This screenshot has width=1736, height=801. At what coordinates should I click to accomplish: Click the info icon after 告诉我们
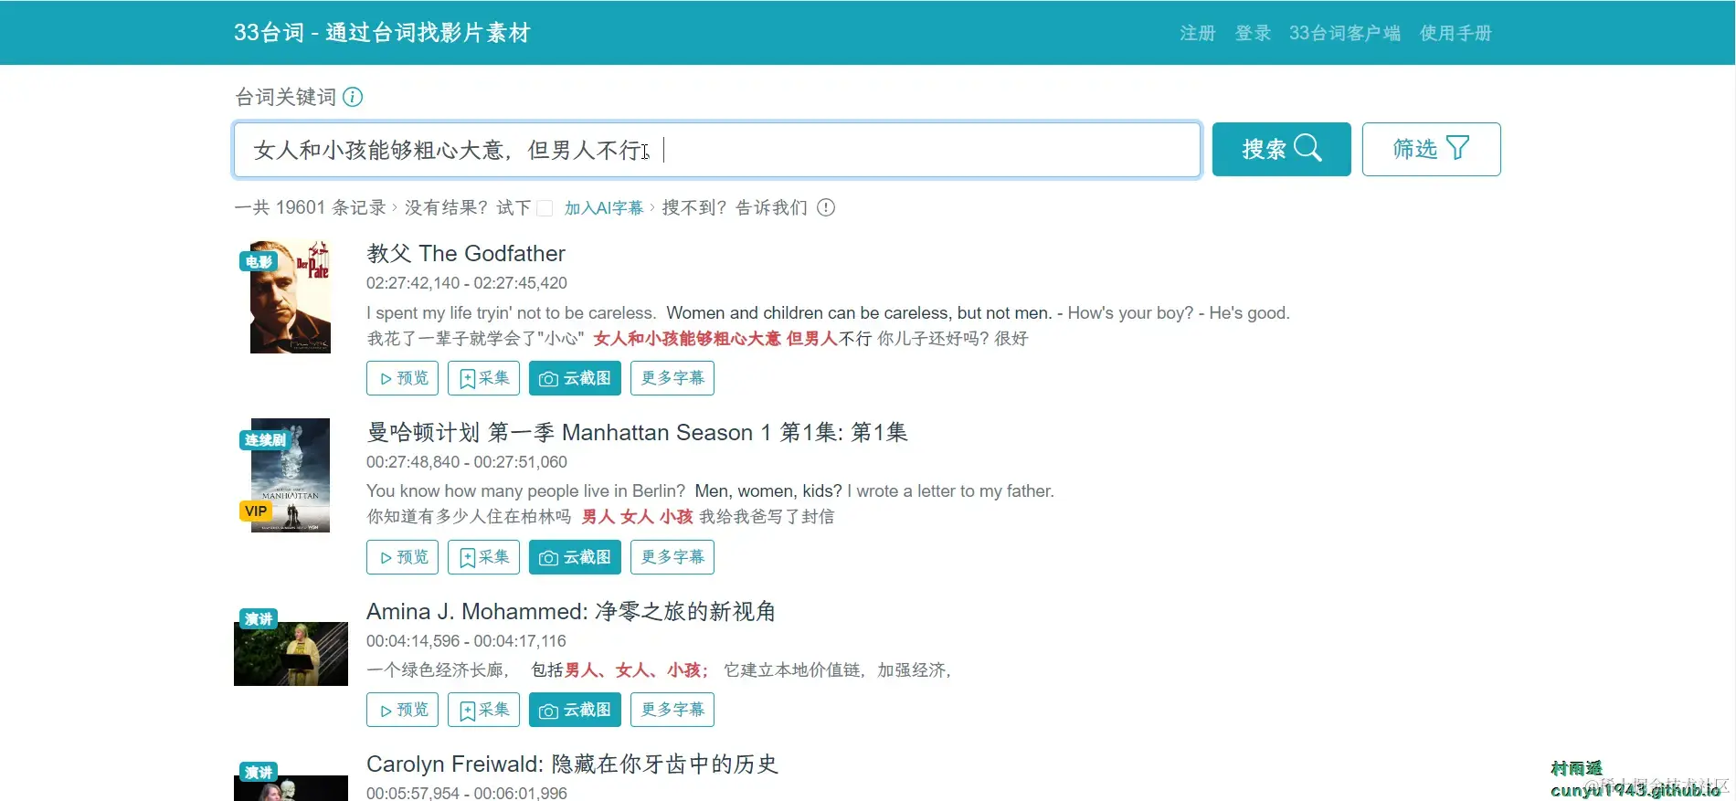click(826, 207)
